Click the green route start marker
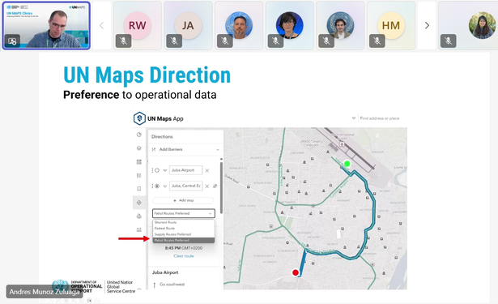Viewport: 498px width, 304px height. [x=347, y=164]
